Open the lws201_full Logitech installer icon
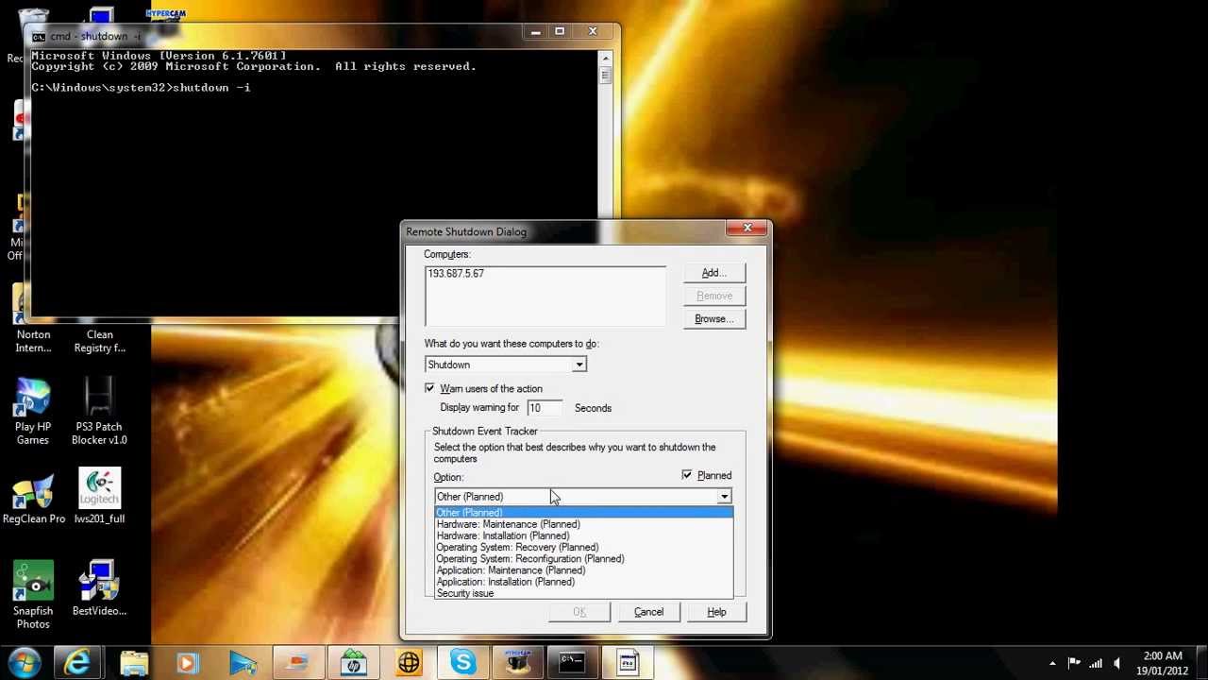The height and width of the screenshot is (680, 1208). pyautogui.click(x=99, y=497)
